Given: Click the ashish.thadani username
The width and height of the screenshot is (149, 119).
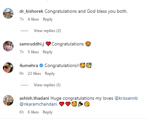Looking at the screenshot, I should (x=34, y=98).
